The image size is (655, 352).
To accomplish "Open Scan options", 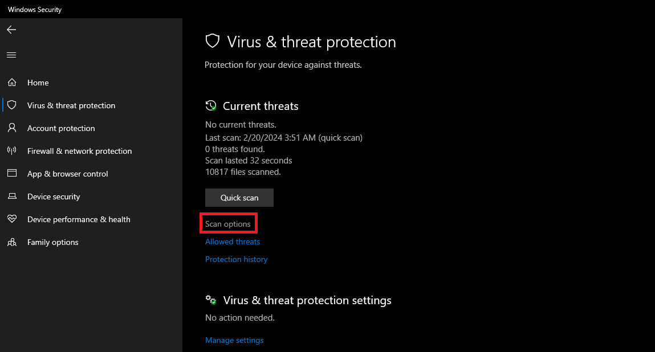I will pos(228,223).
